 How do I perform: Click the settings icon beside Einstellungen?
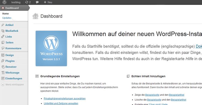coord(3,78)
